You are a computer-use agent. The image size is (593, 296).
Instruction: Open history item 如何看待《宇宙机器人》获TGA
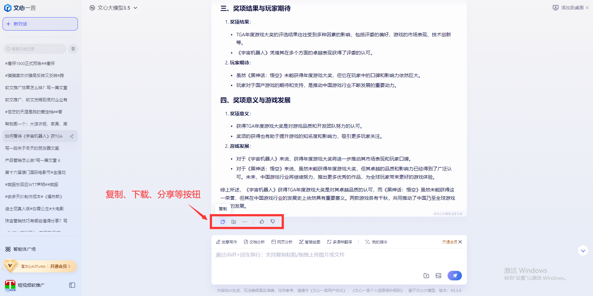[x=40, y=136]
